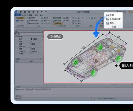Image resolution: width=133 pixels, height=111 pixels.
Task: Expand the zoom dropdown arrow in position group
Action: point(80,18)
